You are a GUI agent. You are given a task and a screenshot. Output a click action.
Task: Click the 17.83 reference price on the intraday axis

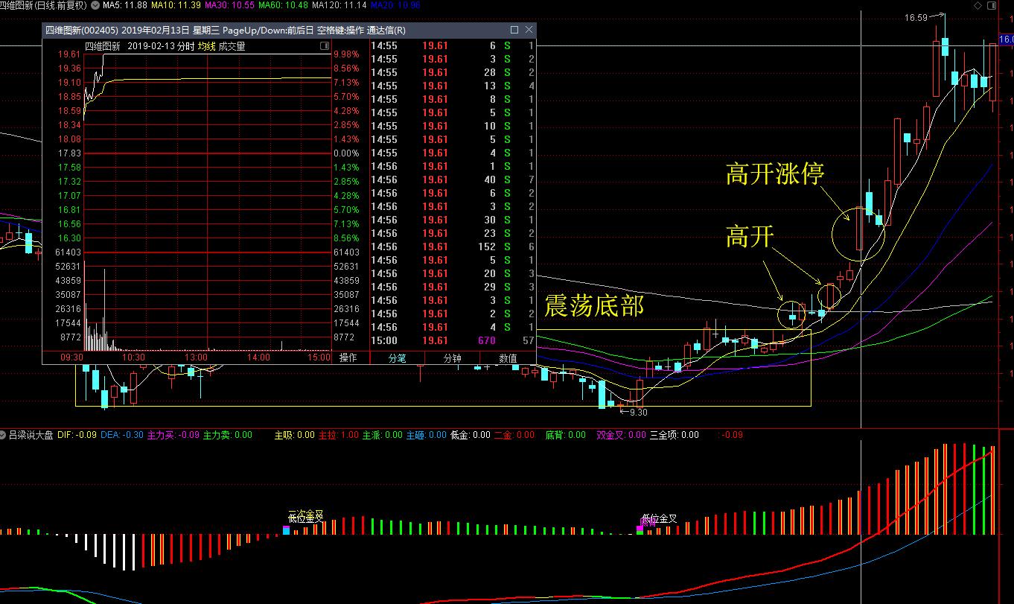[69, 153]
